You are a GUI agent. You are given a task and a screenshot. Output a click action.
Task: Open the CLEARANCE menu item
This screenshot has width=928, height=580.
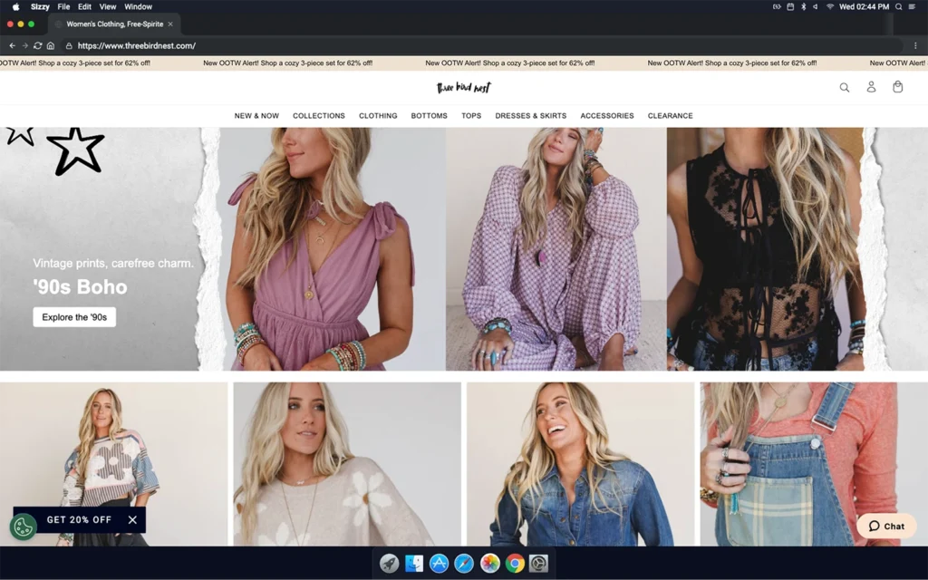pyautogui.click(x=670, y=116)
